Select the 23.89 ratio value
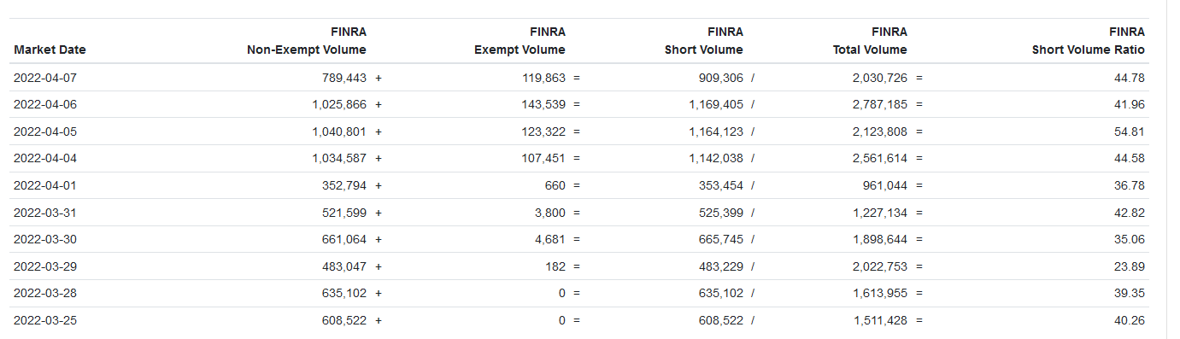This screenshot has height=339, width=1180. 1130,266
